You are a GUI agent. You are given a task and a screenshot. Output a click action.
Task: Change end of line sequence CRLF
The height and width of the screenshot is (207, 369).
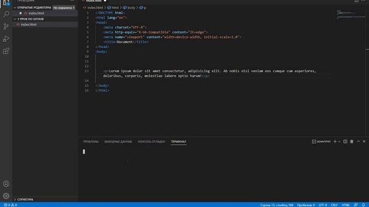334,205
